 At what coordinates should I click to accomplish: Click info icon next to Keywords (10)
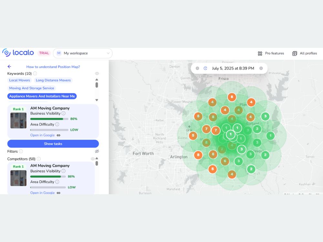[35, 74]
